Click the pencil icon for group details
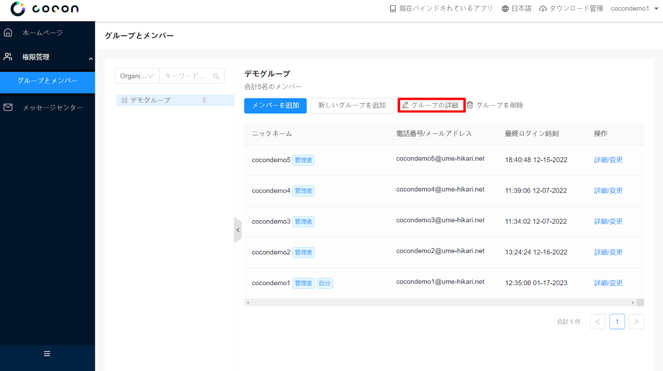Viewport: 663px width, 371px height. coord(405,105)
